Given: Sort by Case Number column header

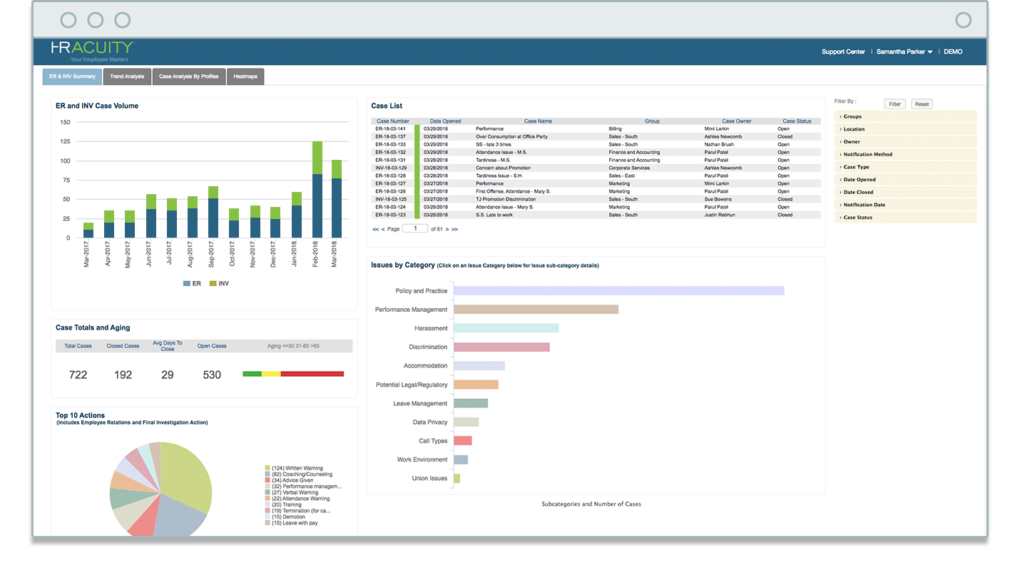Looking at the screenshot, I should click(393, 121).
